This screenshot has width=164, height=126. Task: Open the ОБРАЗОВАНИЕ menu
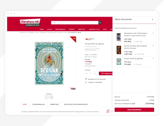pos(60,29)
